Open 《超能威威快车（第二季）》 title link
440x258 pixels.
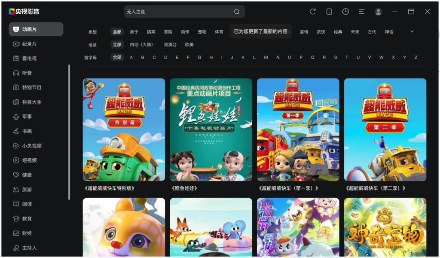376,188
